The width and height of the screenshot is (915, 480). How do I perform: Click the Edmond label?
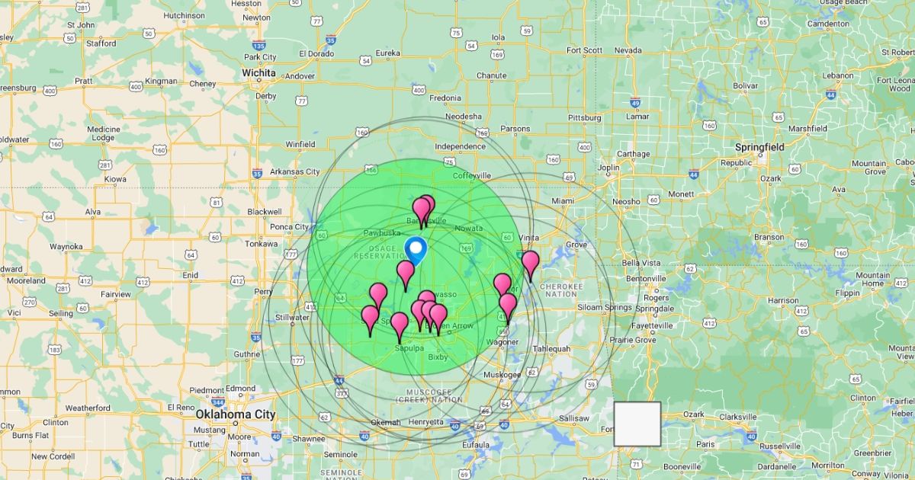(241, 389)
